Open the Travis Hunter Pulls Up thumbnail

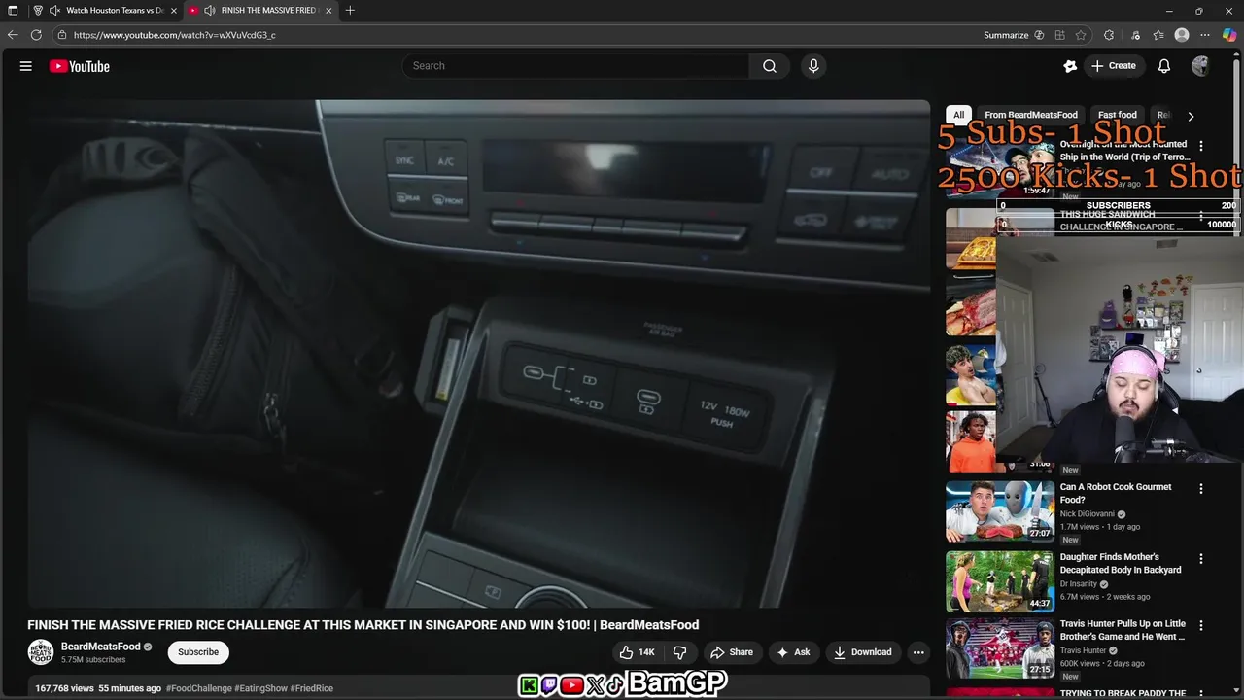pyautogui.click(x=1000, y=648)
